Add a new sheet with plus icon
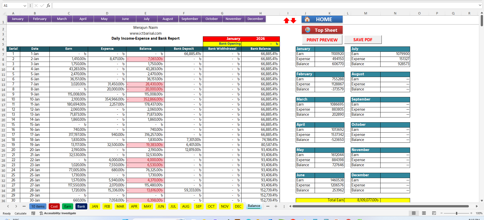This screenshot has height=220, width=484. 276,206
